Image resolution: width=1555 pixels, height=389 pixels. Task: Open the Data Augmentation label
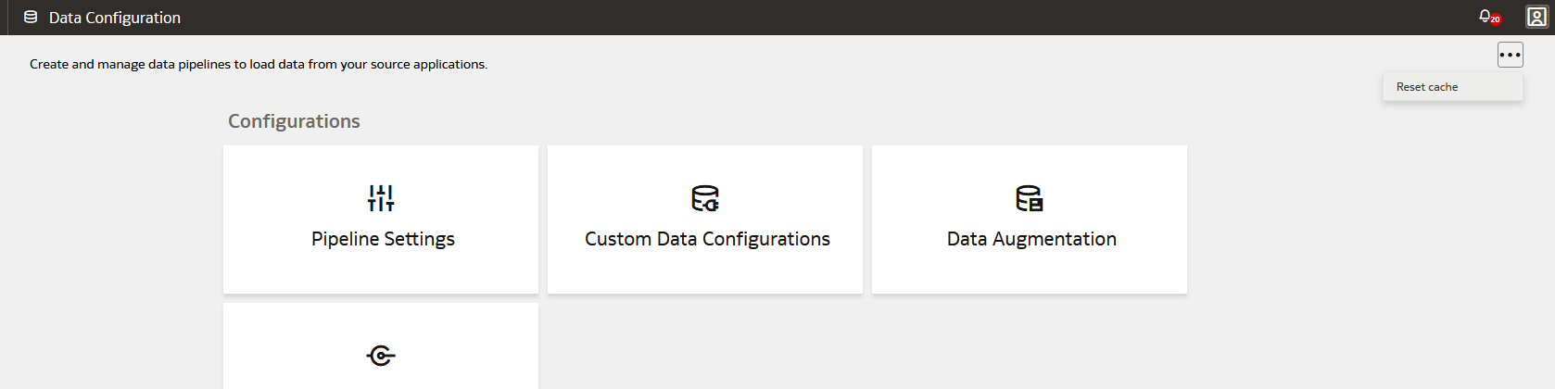(x=1031, y=239)
